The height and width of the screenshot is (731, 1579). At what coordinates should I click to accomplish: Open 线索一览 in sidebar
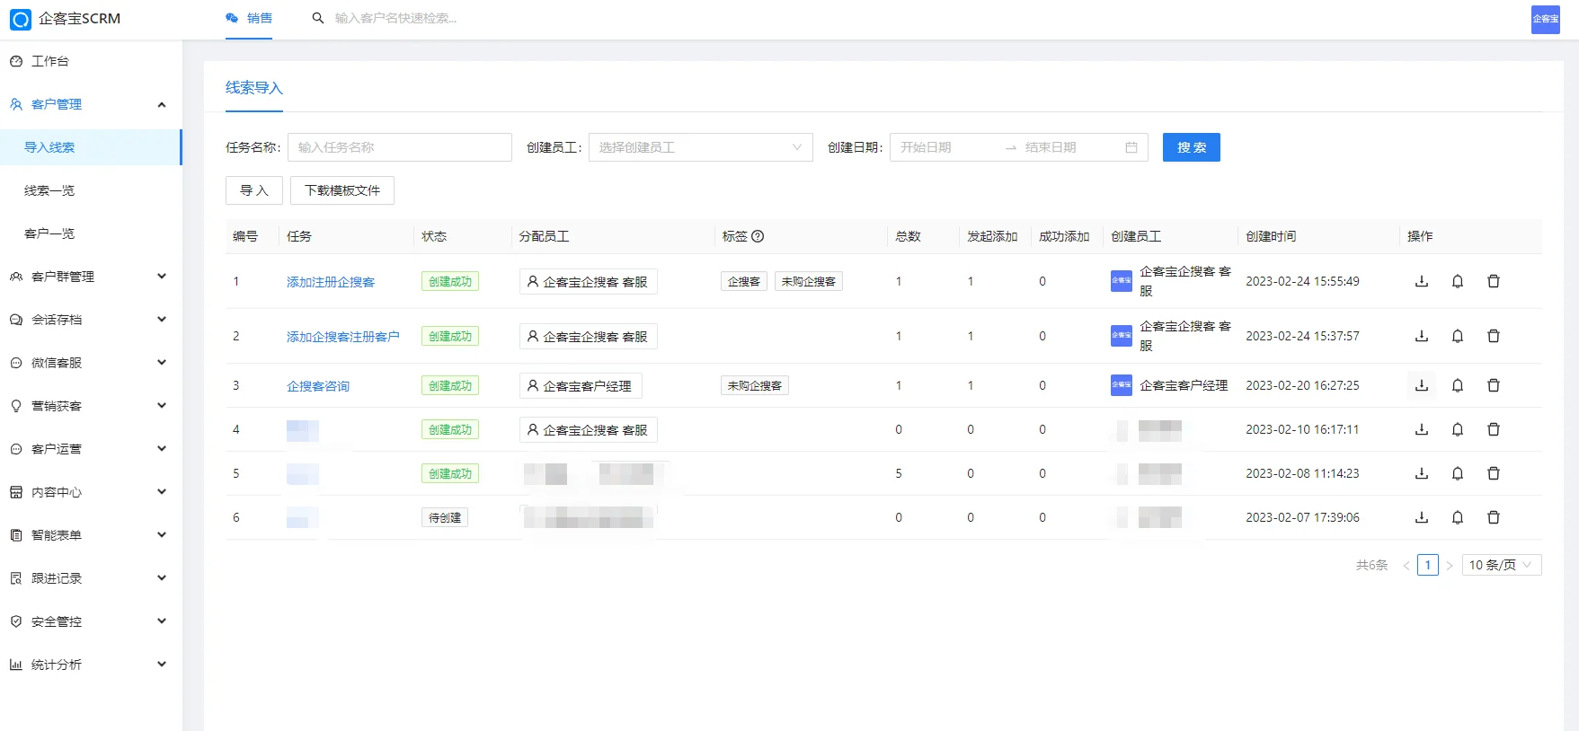pyautogui.click(x=91, y=190)
